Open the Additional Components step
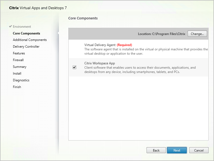Screen dimensions: 214x161 coord(30,40)
